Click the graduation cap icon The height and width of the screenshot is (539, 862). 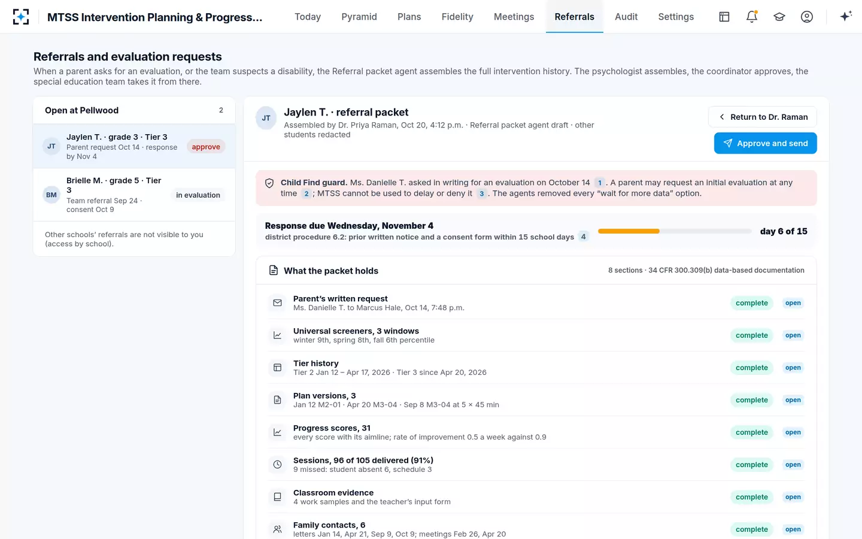pyautogui.click(x=779, y=17)
